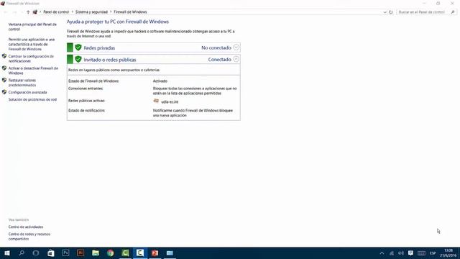This screenshot has width=460, height=259.
Task: Open 'Centro de redes y recursos compartidos'
Action: click(29, 237)
